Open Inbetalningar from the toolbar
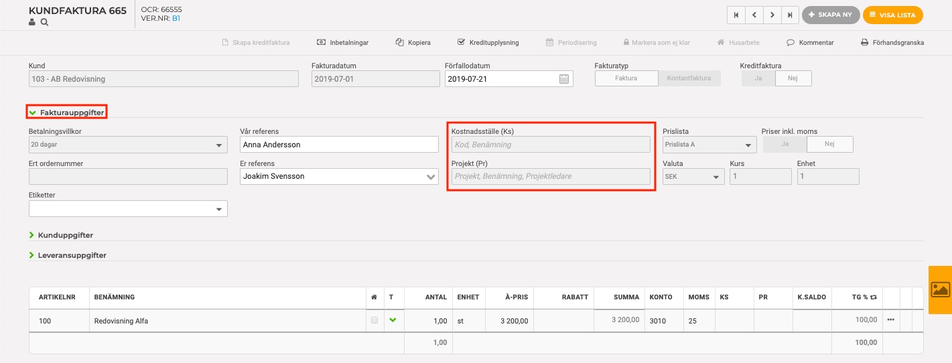Image resolution: width=952 pixels, height=363 pixels. [x=343, y=42]
